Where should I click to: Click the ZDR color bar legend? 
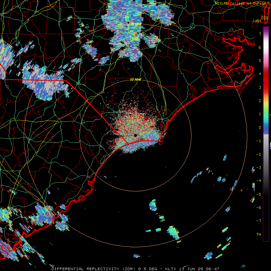[266, 134]
